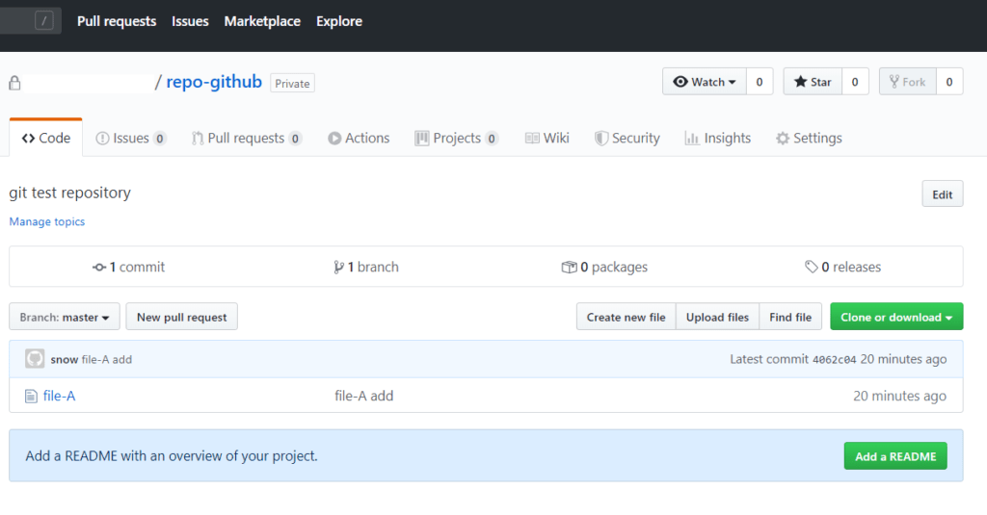Click the Issues tab exclamation icon
987x515 pixels.
click(x=102, y=139)
